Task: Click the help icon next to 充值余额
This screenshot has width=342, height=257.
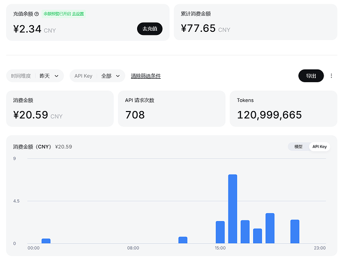Action: click(36, 14)
